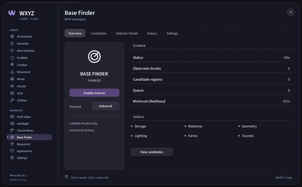The height and width of the screenshot is (187, 302).
Task: Click the Observed chunks row
Action: coord(211,68)
